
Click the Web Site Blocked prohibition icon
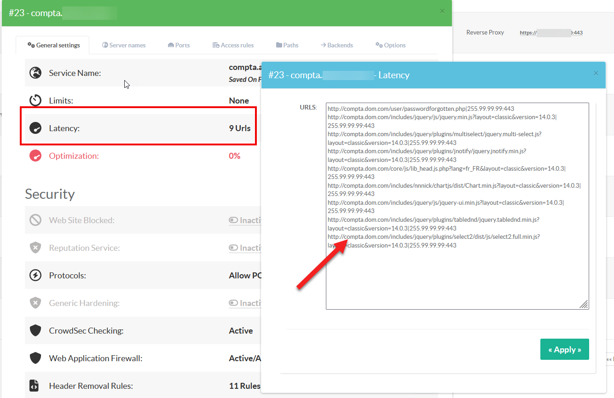35,220
